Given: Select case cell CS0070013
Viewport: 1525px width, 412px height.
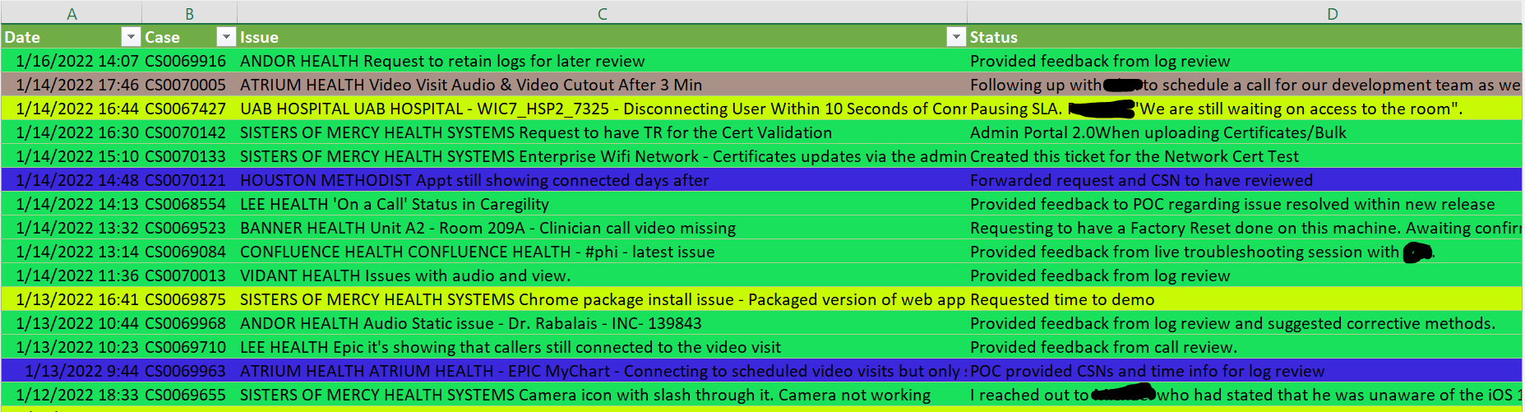Looking at the screenshot, I should point(189,275).
